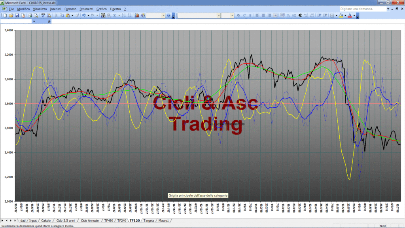Switch to the Calcolo sheet tab
Viewport: 405px width, 228px height.
point(46,220)
